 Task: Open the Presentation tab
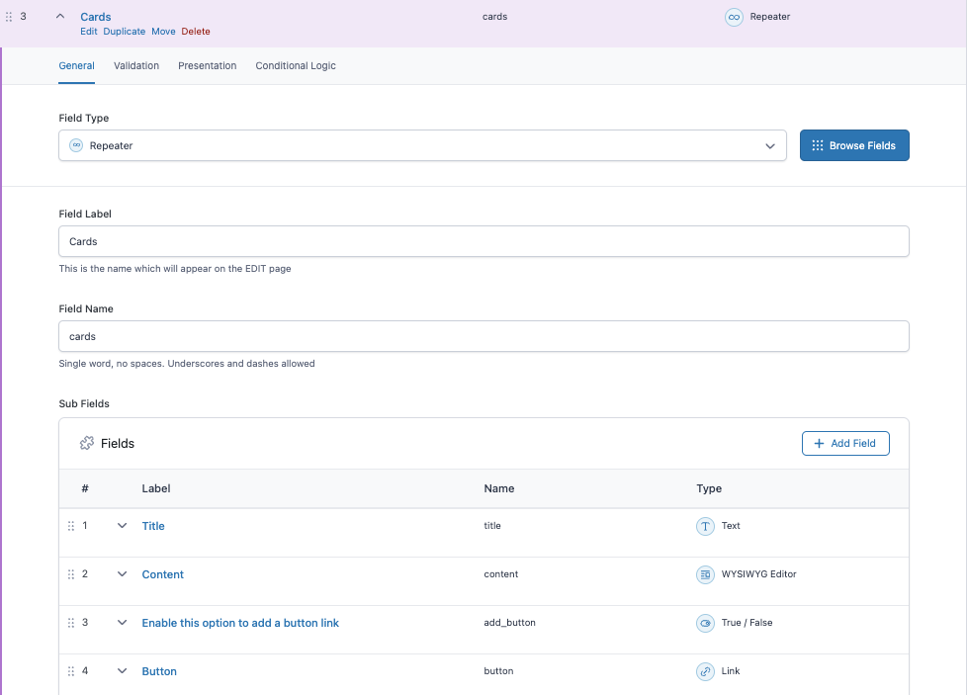pos(207,66)
